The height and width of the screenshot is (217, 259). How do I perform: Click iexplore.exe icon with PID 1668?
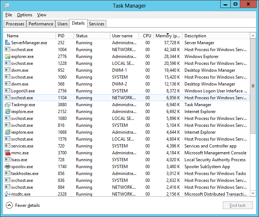click(x=8, y=132)
